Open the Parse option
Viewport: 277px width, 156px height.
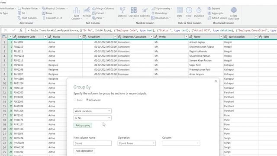[x=98, y=18]
